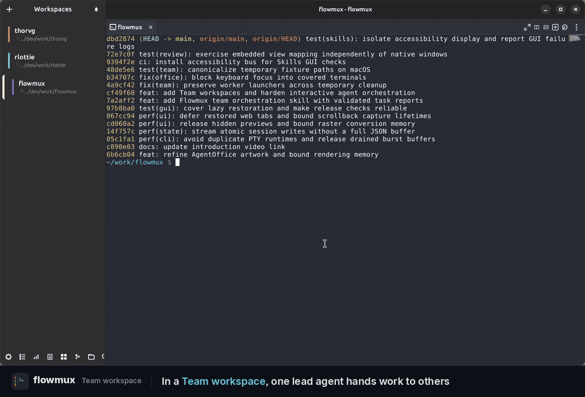Select the flowmux workspace in sidebar
The width and height of the screenshot is (585, 397).
pyautogui.click(x=53, y=87)
